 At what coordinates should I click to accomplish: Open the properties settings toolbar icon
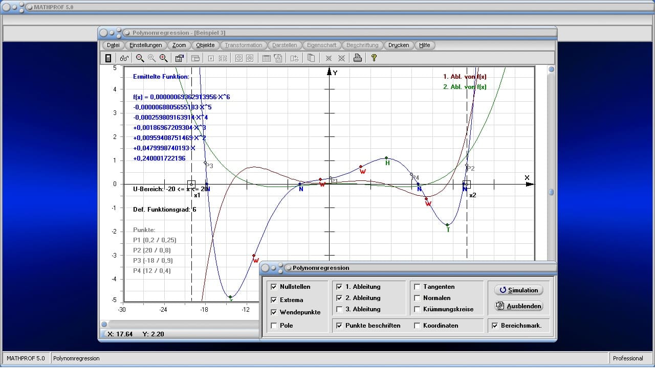pos(180,58)
